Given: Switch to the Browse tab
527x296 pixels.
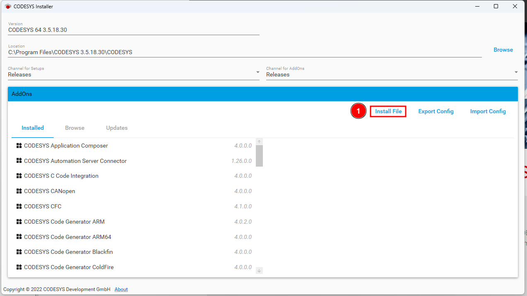Looking at the screenshot, I should [75, 128].
